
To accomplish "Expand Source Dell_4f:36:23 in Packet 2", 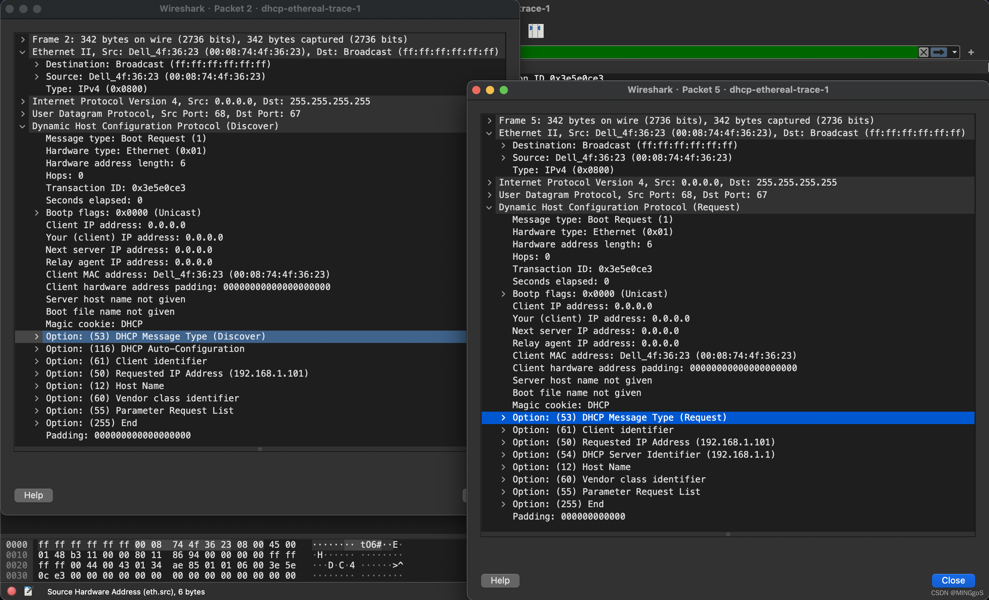I will [36, 77].
